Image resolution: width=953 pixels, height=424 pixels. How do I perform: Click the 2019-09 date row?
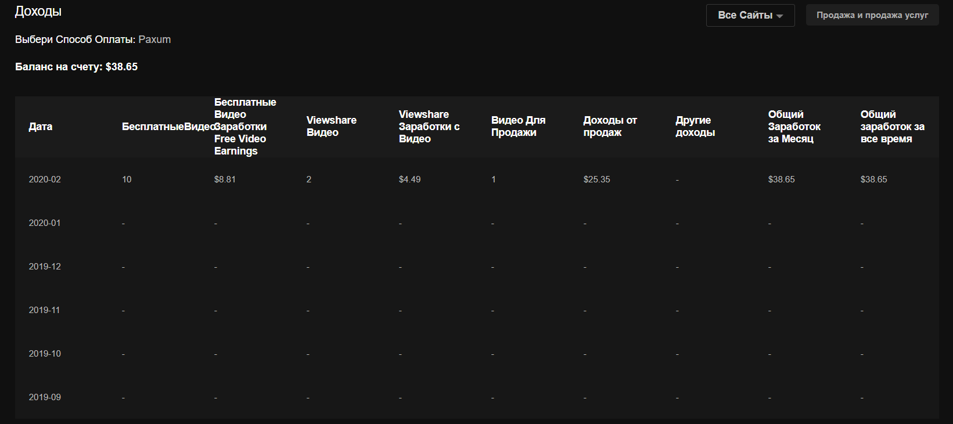(45, 397)
